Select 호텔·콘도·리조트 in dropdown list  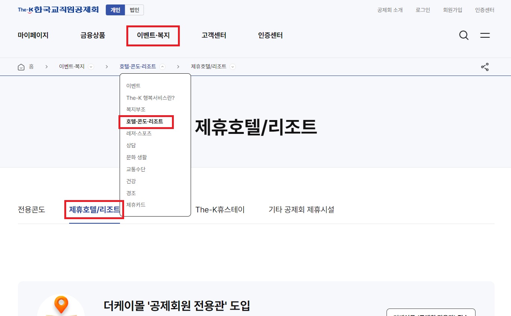pos(145,122)
